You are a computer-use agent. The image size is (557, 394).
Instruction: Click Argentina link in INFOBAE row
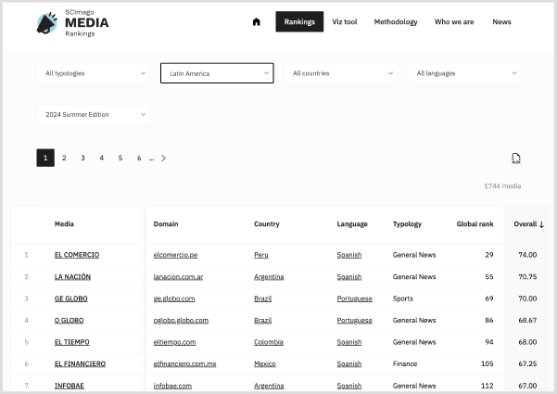(x=269, y=386)
